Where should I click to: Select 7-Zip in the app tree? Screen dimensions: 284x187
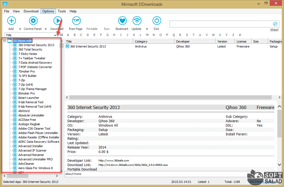(21, 80)
